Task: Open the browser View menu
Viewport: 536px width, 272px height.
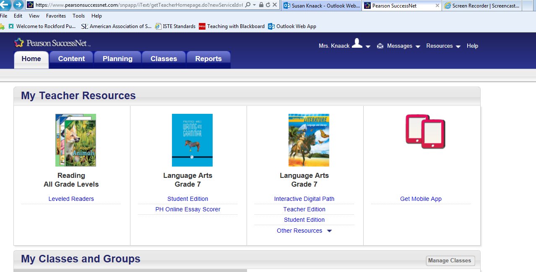Action: point(34,16)
